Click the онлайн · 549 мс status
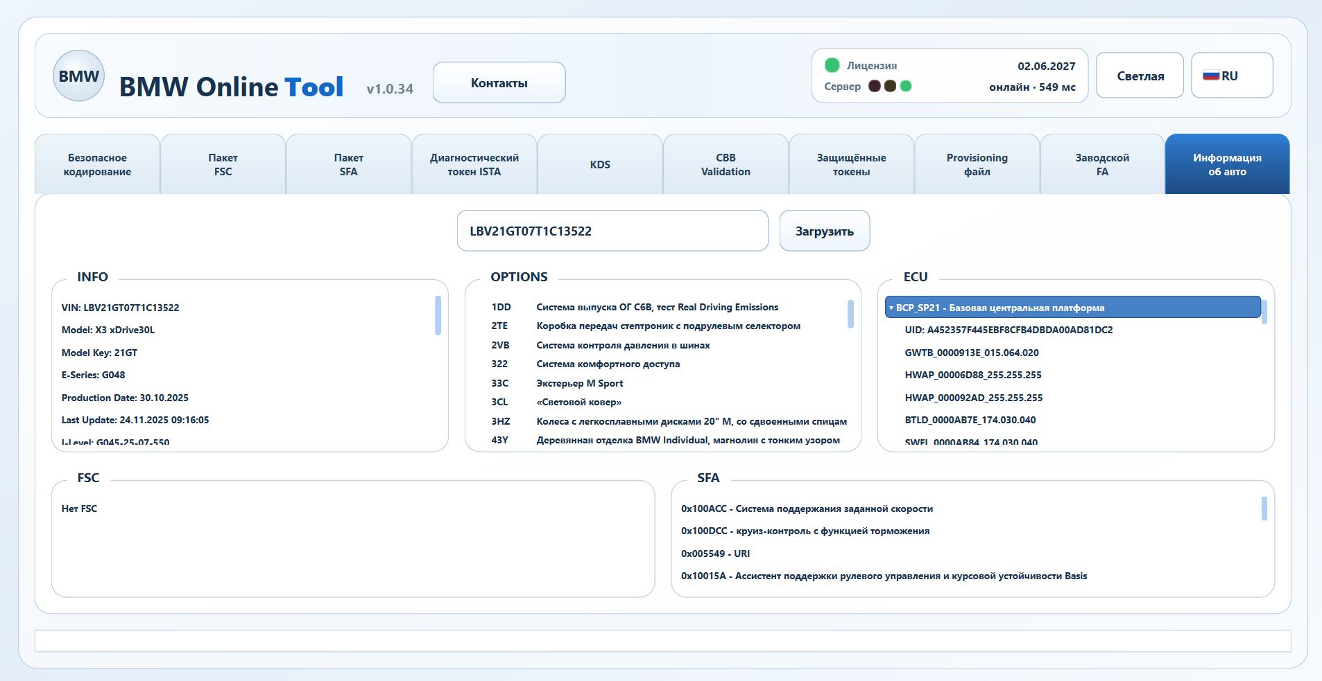Image resolution: width=1322 pixels, height=681 pixels. (1032, 87)
